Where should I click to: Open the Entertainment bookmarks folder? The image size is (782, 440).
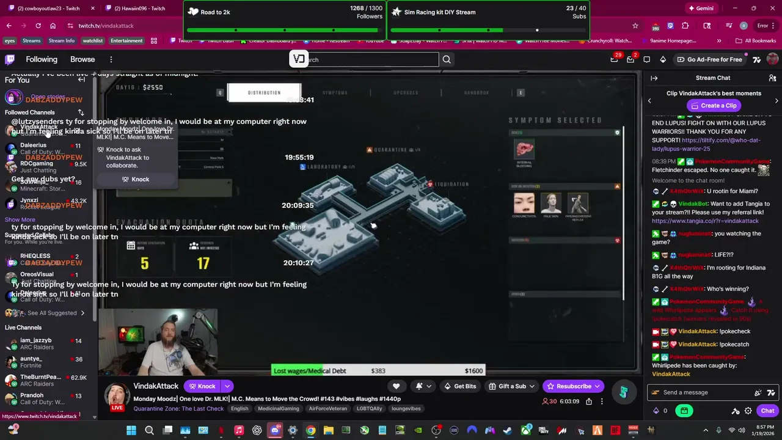point(126,41)
